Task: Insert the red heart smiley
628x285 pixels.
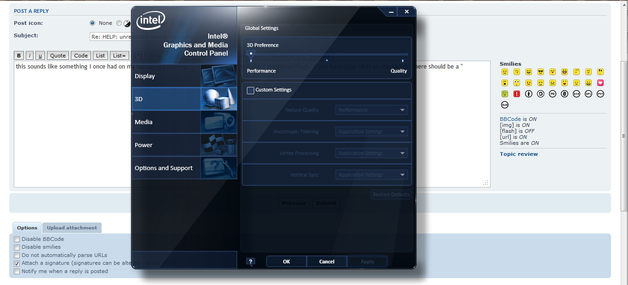Action: pos(600,83)
